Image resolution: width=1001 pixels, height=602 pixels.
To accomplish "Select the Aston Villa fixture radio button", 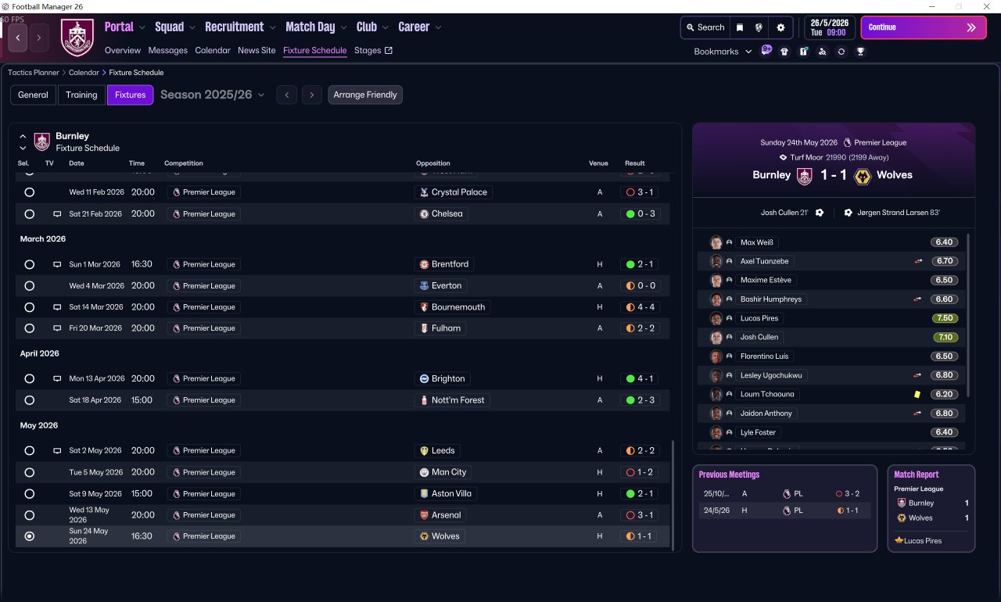I will (30, 494).
